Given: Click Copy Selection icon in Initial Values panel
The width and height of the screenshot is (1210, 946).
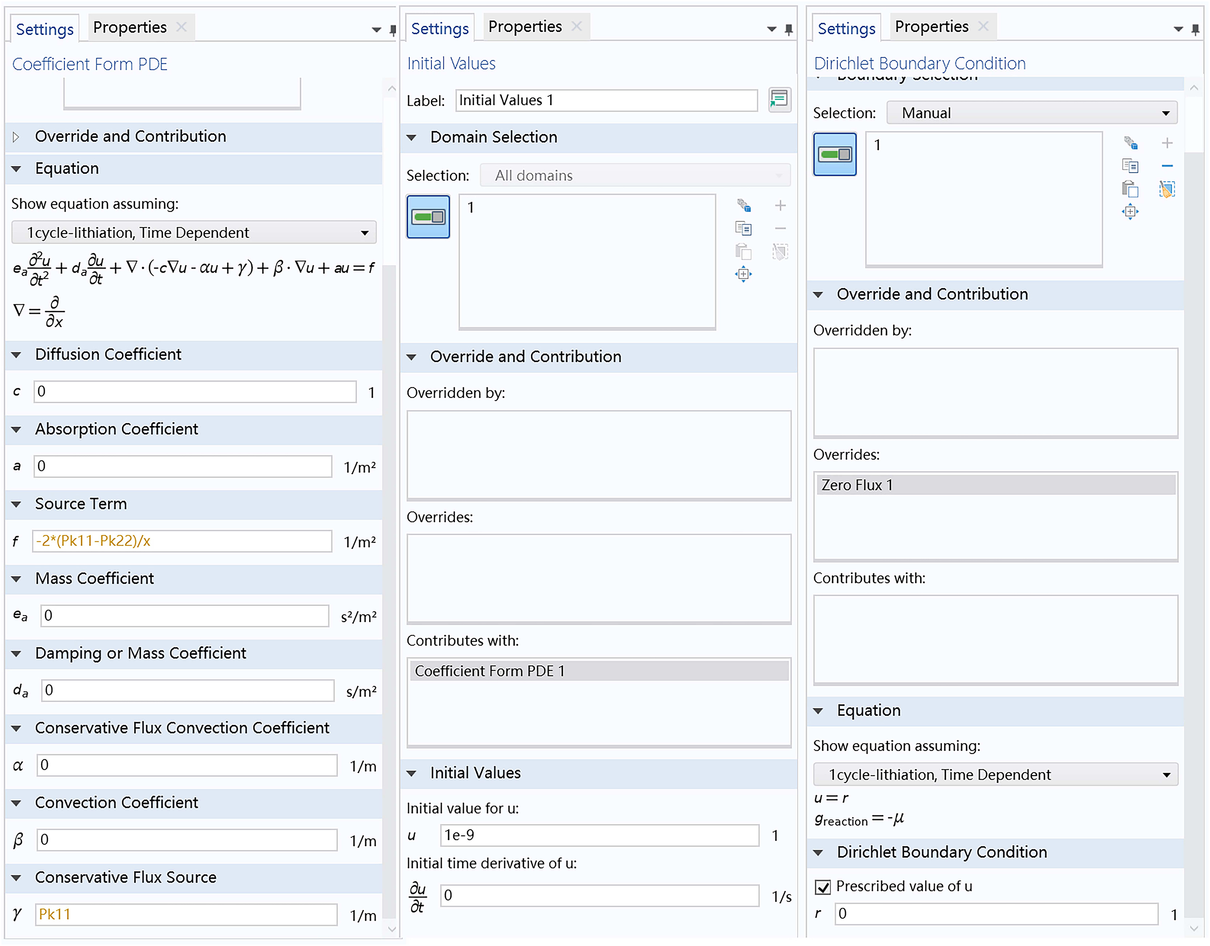Looking at the screenshot, I should coord(743,228).
